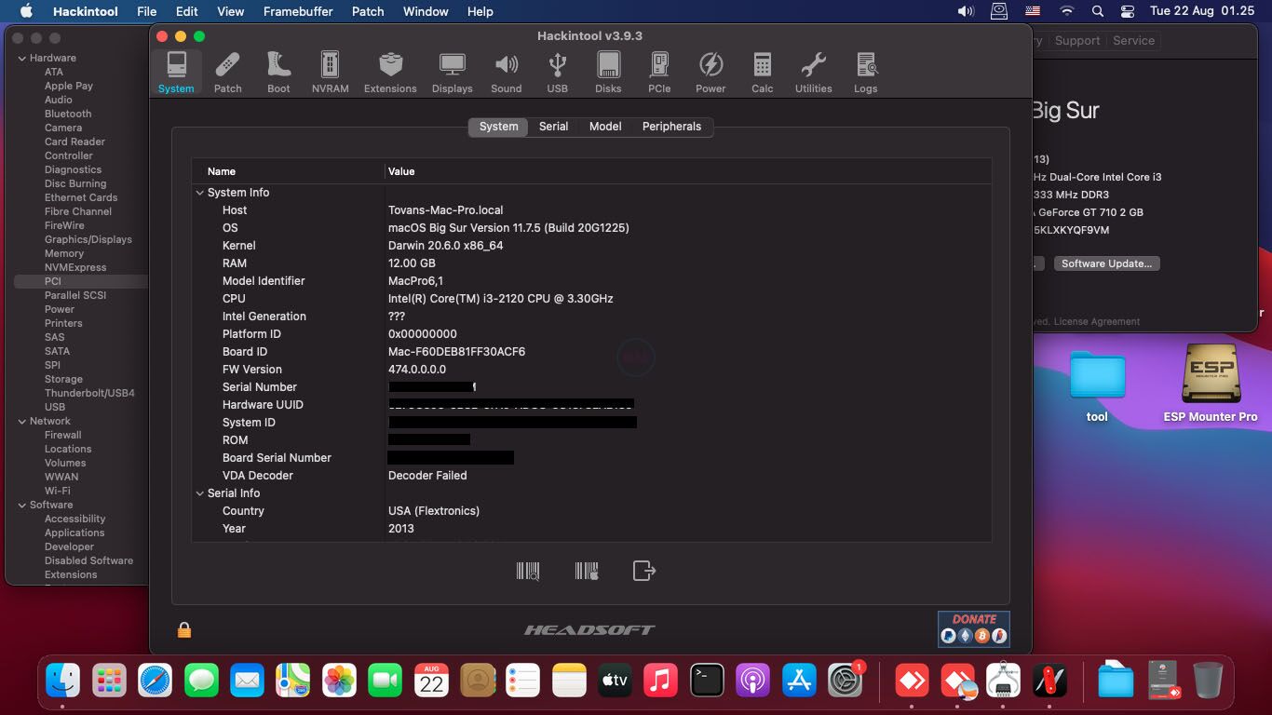1272x715 pixels.
Task: Click the Software Update button
Action: 1106,263
